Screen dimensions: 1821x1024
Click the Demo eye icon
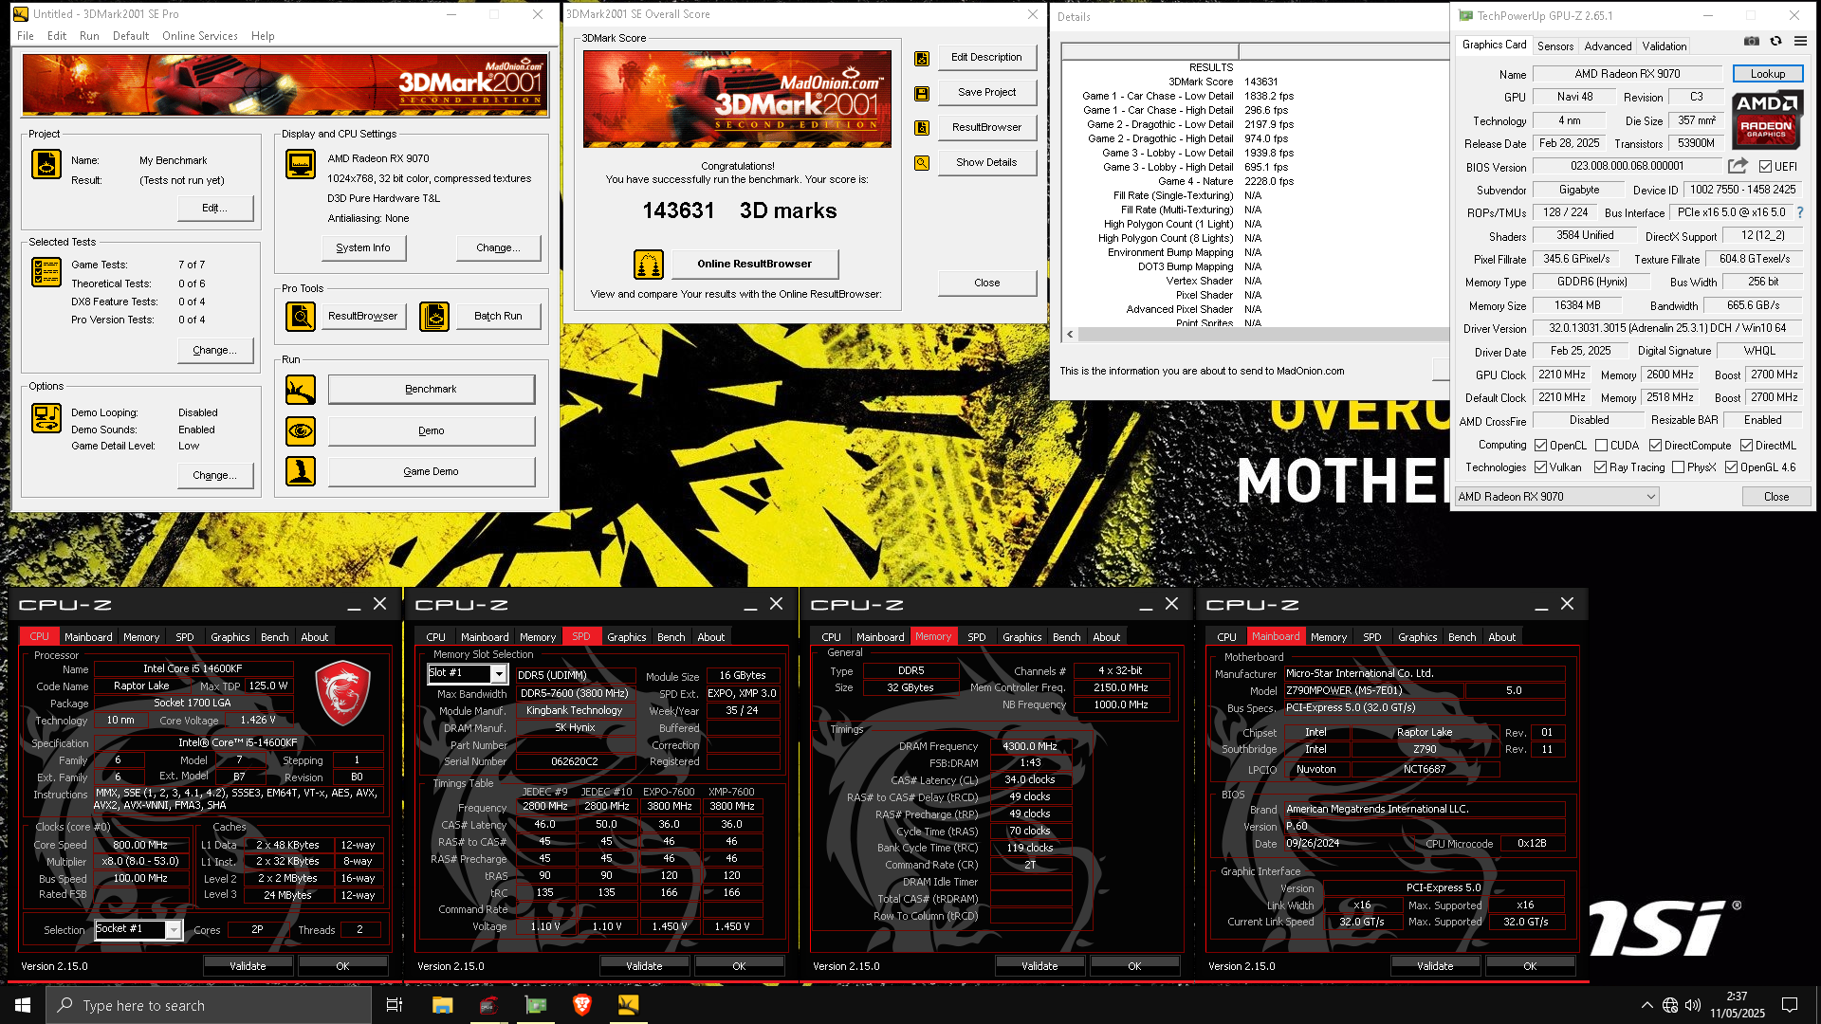[301, 431]
